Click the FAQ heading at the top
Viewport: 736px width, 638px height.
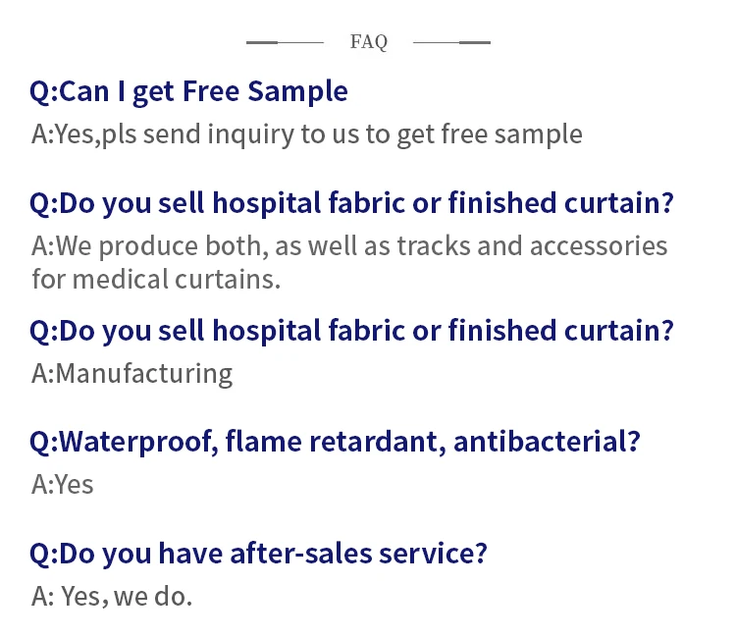point(368,41)
